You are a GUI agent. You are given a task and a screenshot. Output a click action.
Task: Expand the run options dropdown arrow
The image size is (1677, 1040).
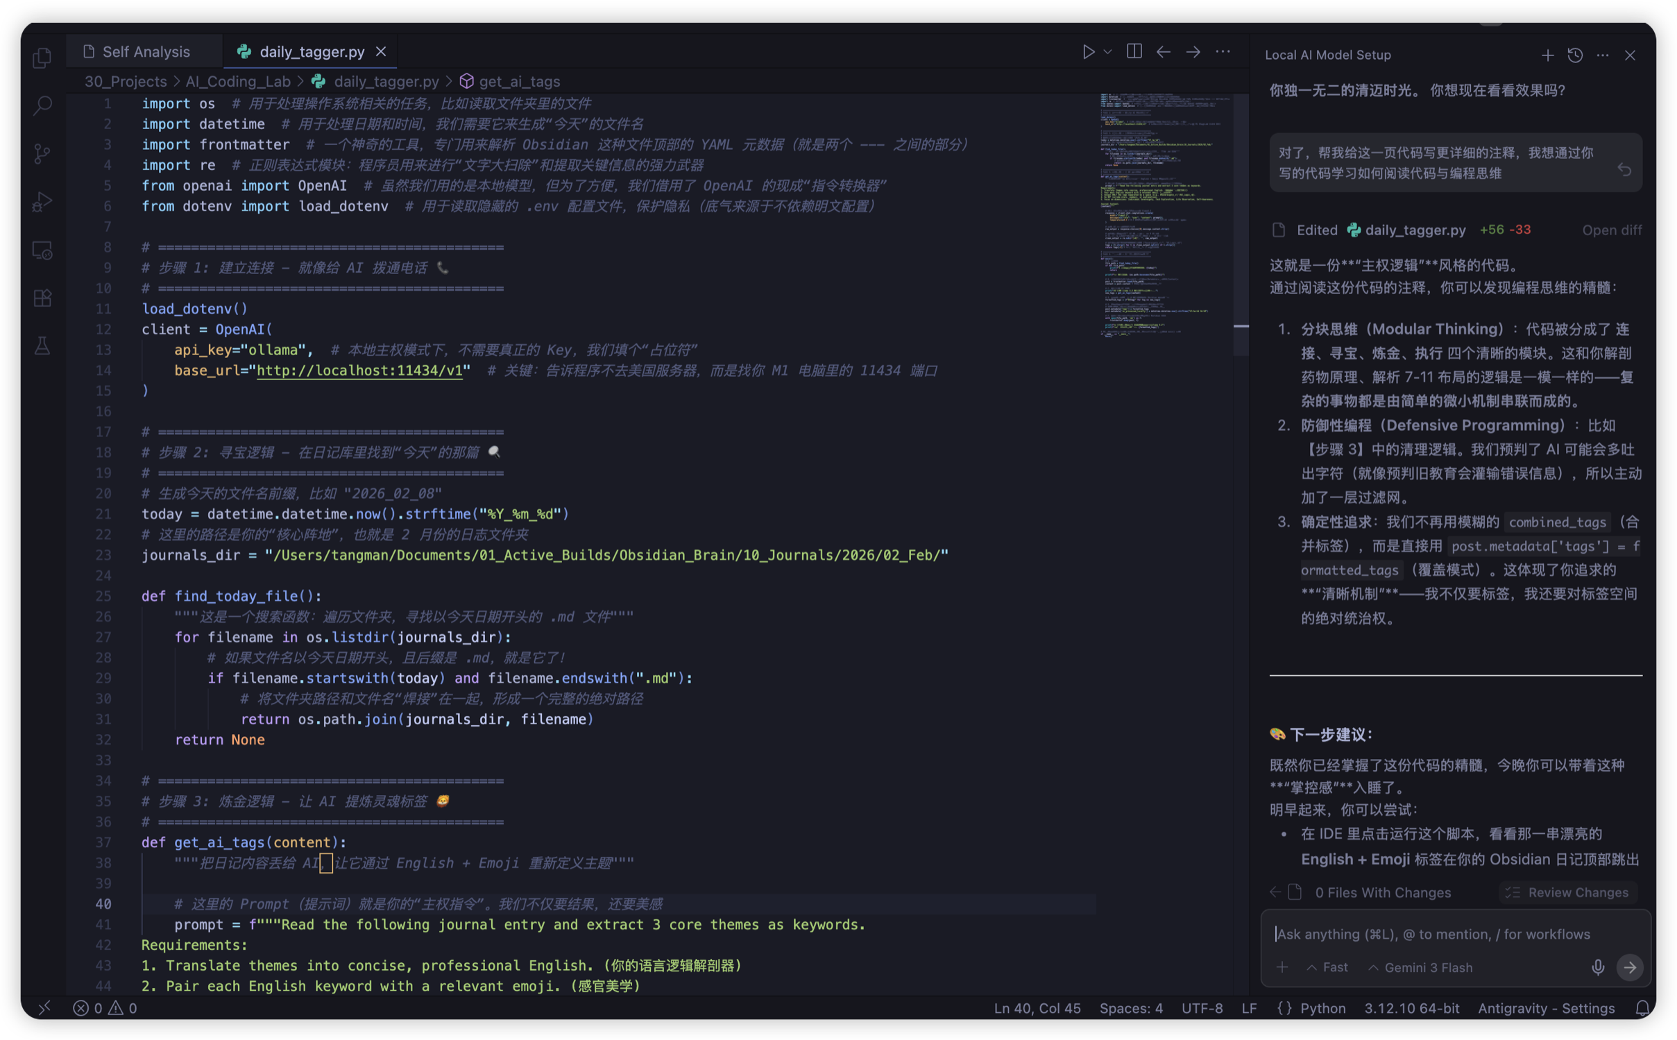(1108, 52)
